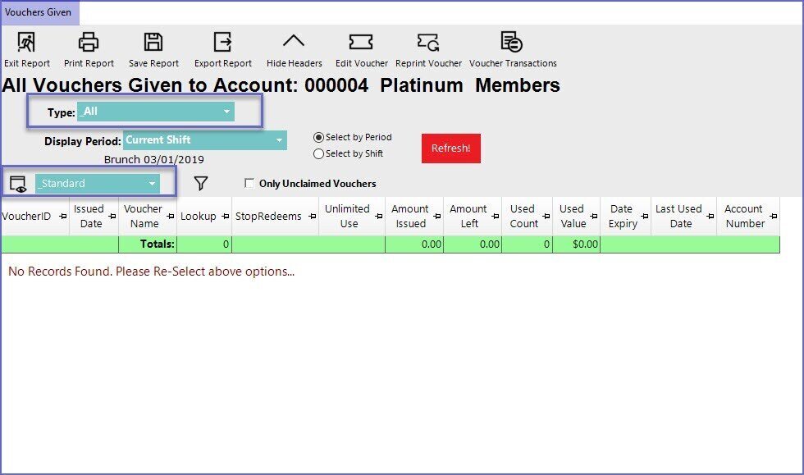Open Voucher Transactions from toolbar
Viewport: 804px width, 475px height.
[x=512, y=42]
